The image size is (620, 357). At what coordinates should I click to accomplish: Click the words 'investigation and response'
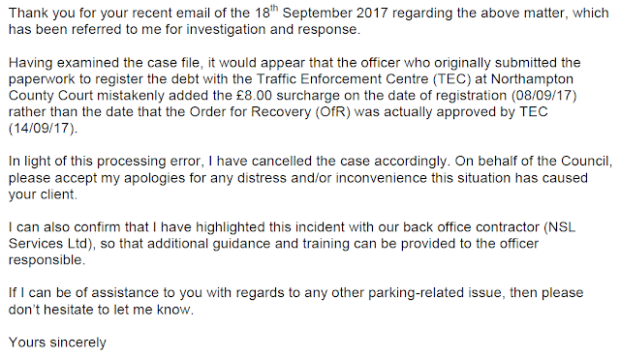click(271, 30)
